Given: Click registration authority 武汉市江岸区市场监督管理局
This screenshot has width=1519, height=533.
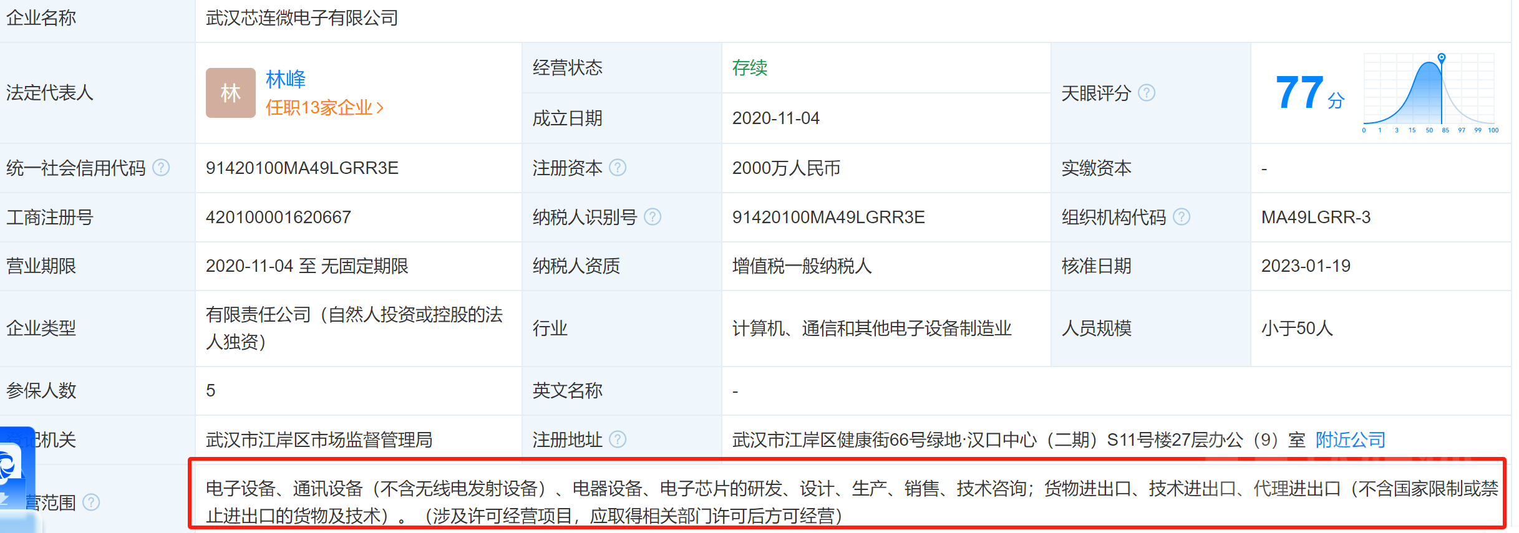Looking at the screenshot, I should point(319,440).
